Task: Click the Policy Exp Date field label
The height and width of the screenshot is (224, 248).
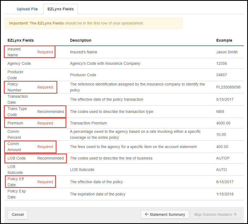Action: 16,194
